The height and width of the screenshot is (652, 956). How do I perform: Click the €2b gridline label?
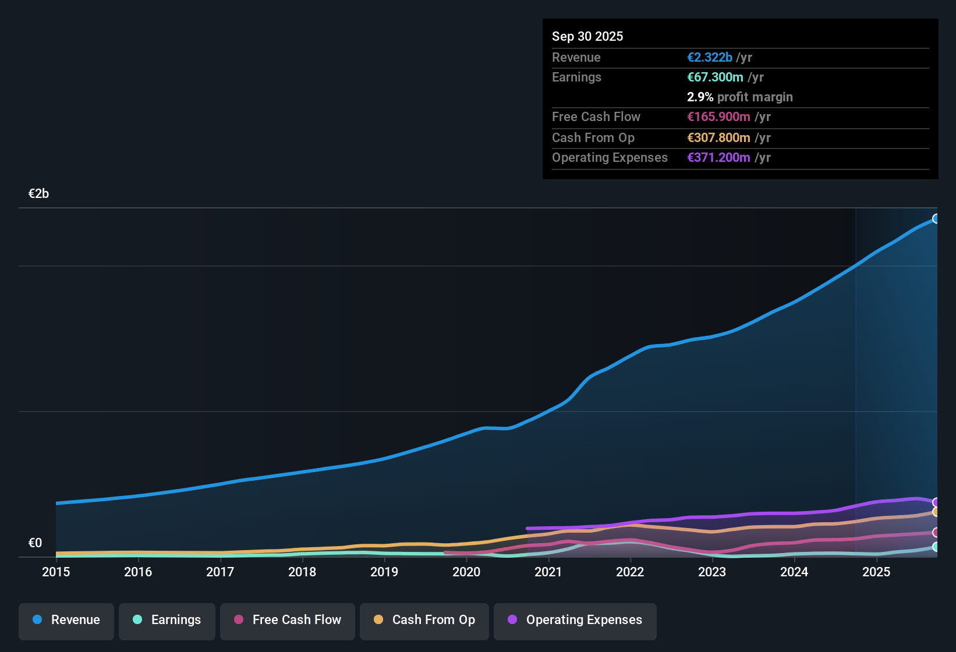(x=38, y=193)
